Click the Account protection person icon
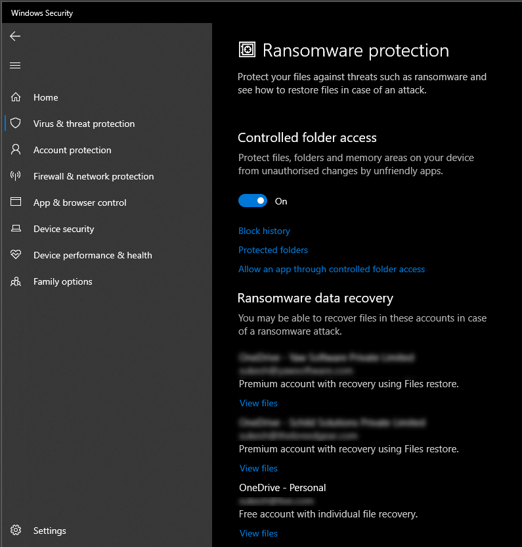Viewport: 522px width, 547px height. [x=16, y=150]
